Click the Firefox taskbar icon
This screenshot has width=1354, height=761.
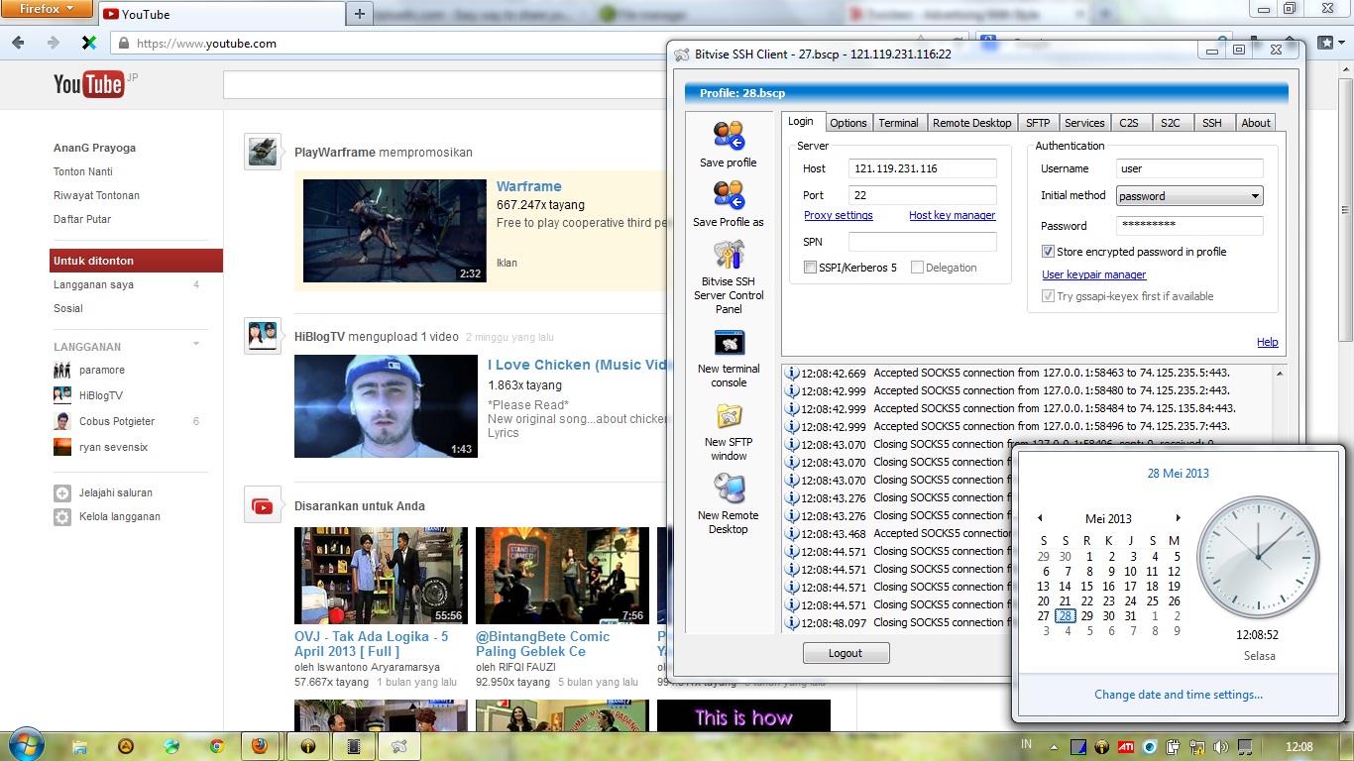click(x=260, y=746)
